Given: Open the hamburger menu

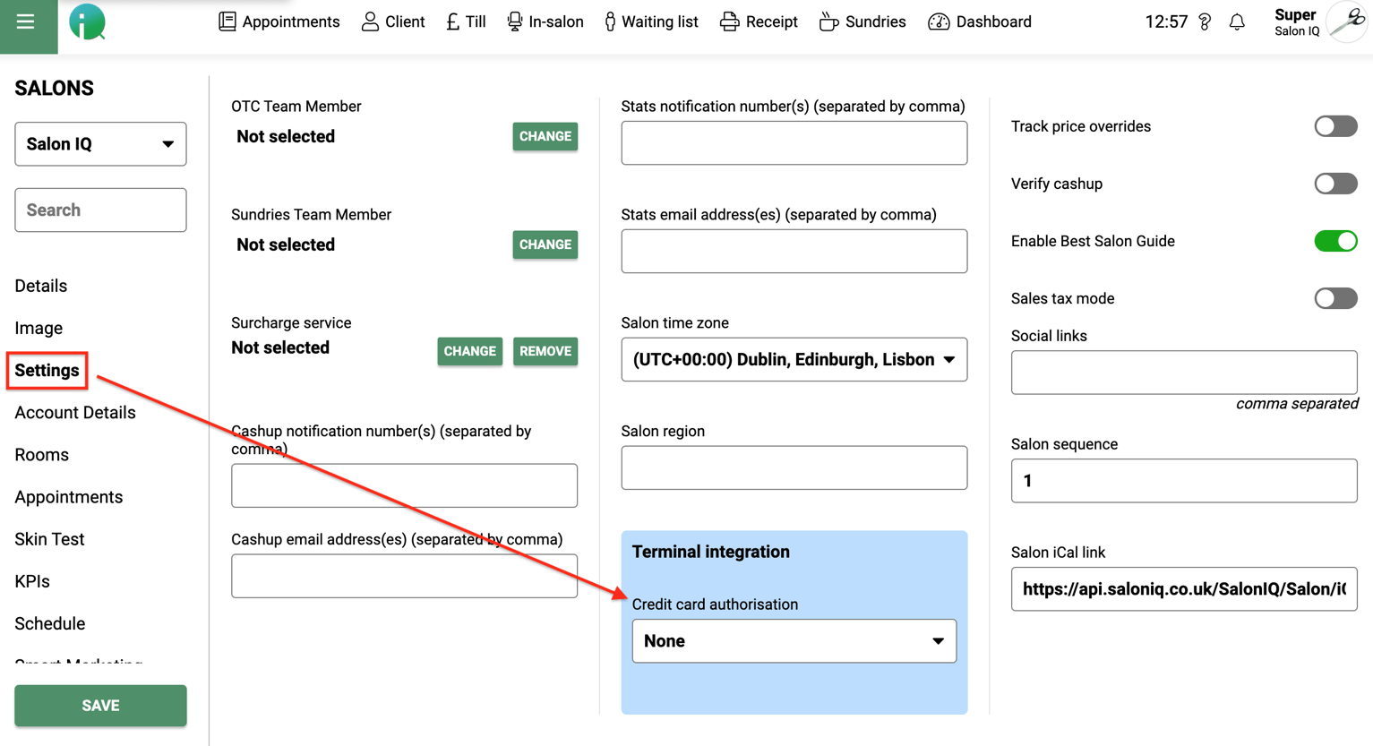Looking at the screenshot, I should [27, 21].
